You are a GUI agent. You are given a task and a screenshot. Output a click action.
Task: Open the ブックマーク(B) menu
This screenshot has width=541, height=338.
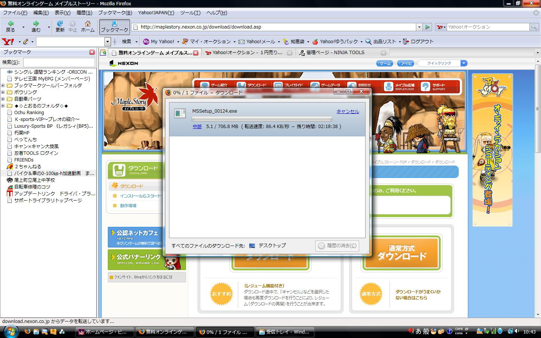[115, 13]
